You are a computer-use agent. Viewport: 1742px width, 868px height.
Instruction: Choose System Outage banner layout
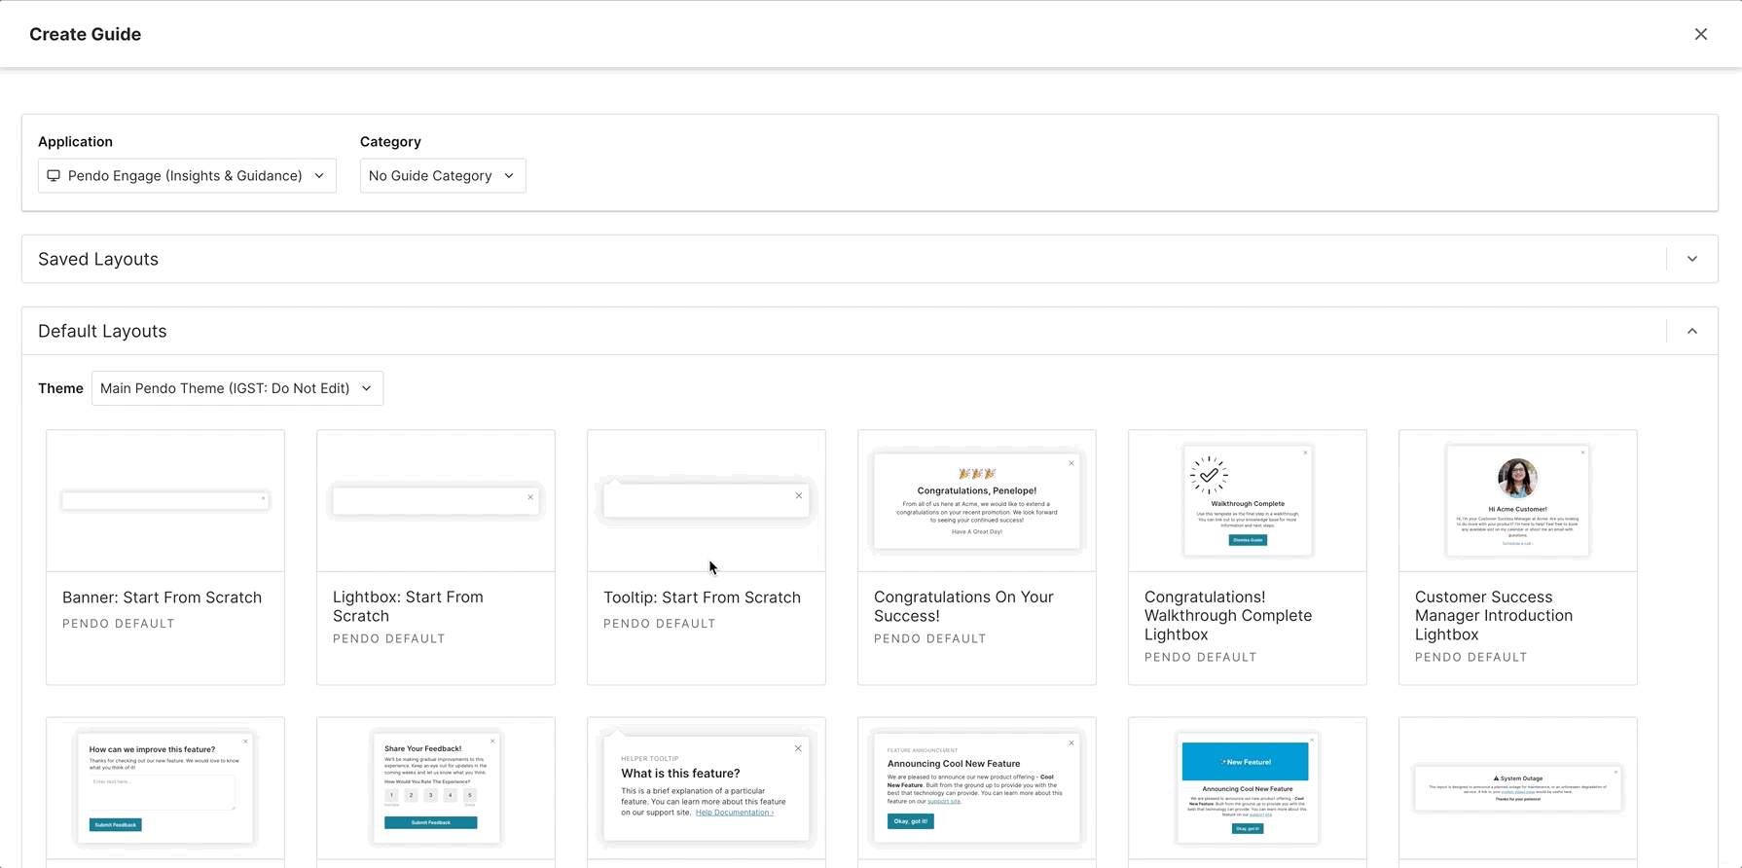(1518, 788)
